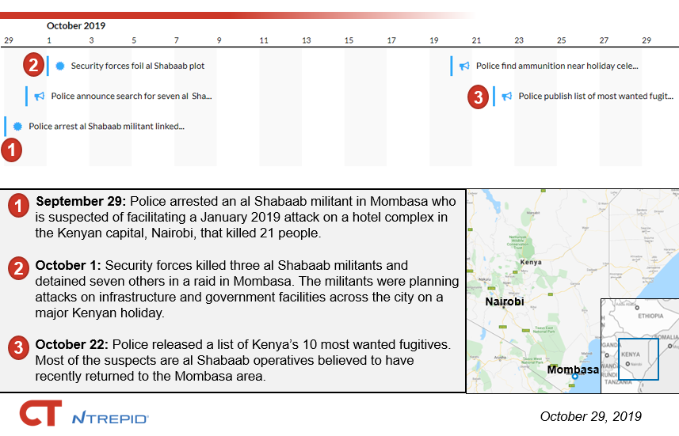
Task: Open the 'Police announce search for seven al Sha...' event
Action: tap(132, 96)
